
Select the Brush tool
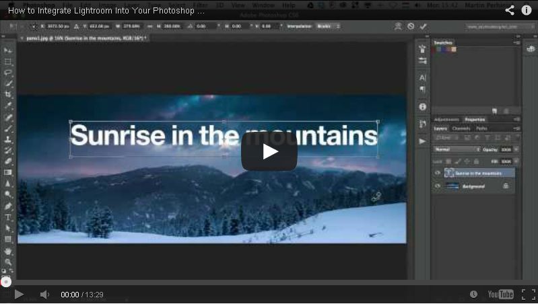(7, 128)
